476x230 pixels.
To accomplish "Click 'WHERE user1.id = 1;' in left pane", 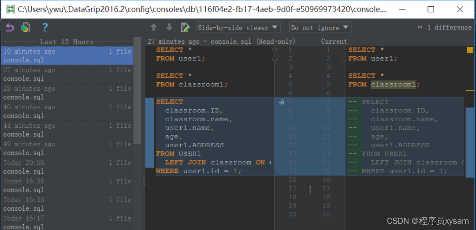I will [x=199, y=171].
